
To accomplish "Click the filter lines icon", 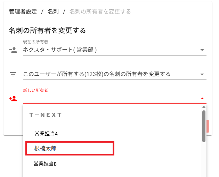I will point(13,74).
